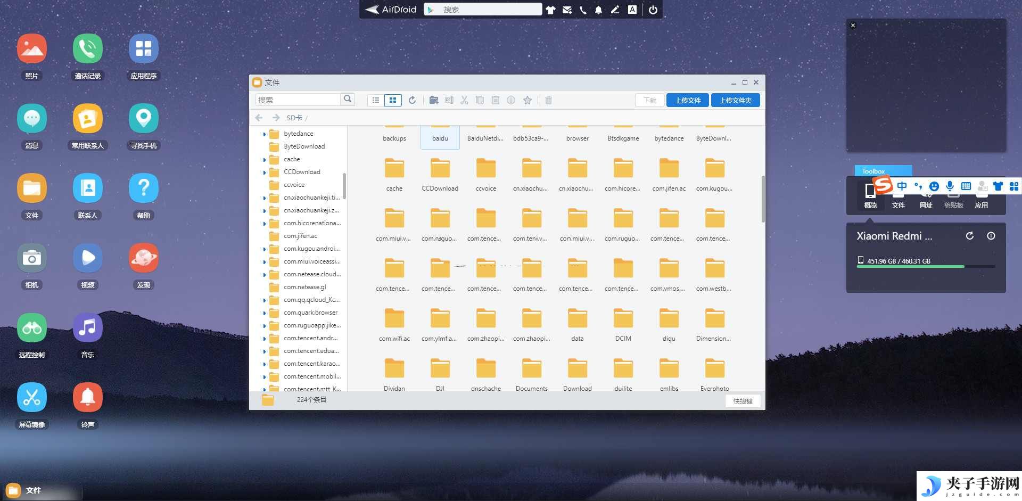This screenshot has height=501, width=1022.
Task: Expand the CCDownload tree folder
Action: pyautogui.click(x=265, y=173)
